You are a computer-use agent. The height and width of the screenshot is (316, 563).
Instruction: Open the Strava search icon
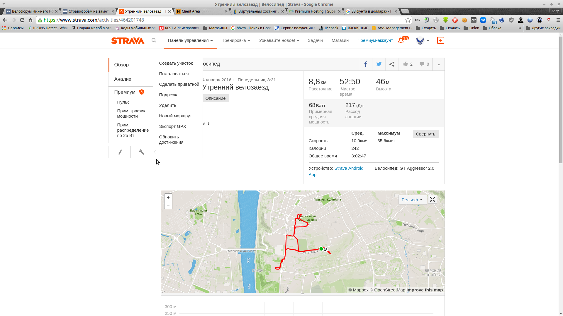point(154,40)
